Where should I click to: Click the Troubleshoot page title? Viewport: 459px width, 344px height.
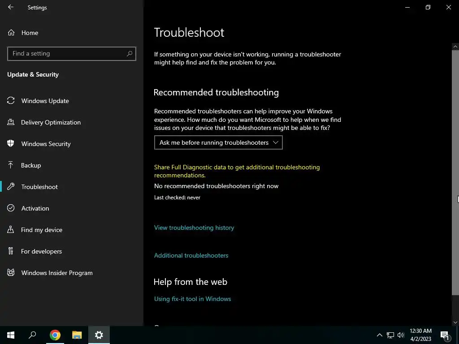click(189, 32)
